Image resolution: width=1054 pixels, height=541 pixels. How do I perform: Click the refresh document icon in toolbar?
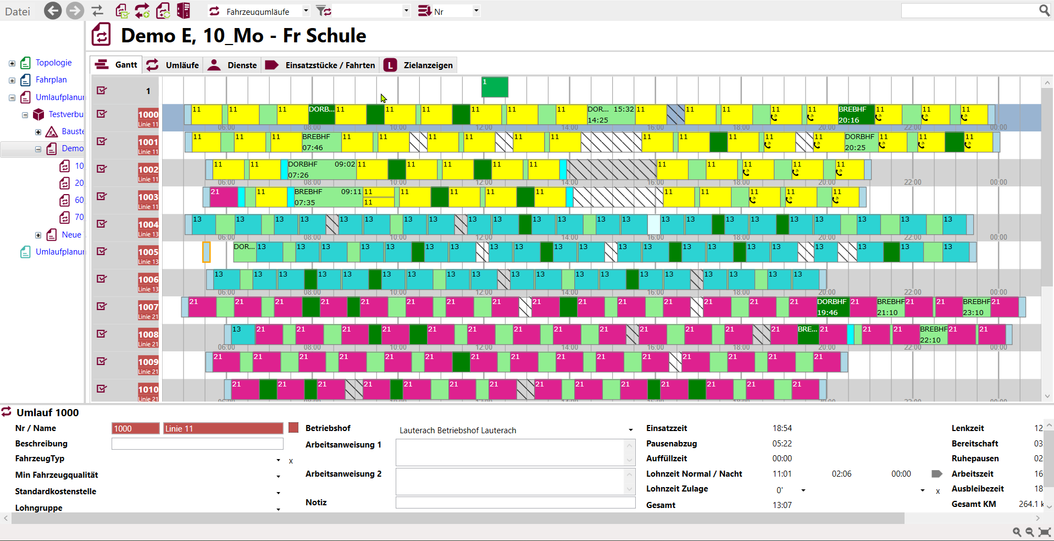163,11
